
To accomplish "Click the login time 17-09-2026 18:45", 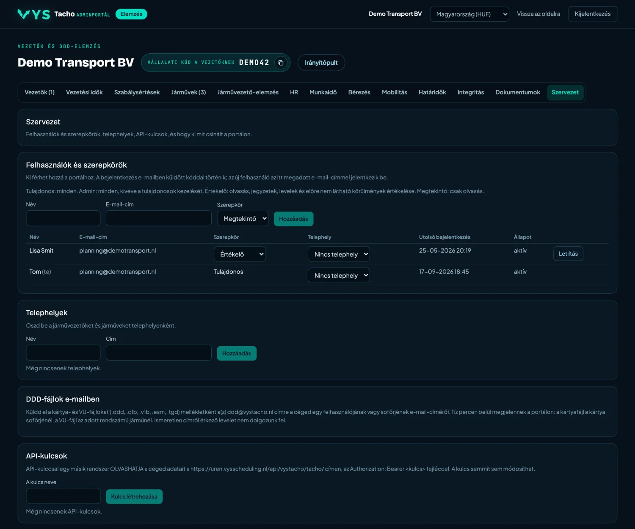I will (444, 272).
